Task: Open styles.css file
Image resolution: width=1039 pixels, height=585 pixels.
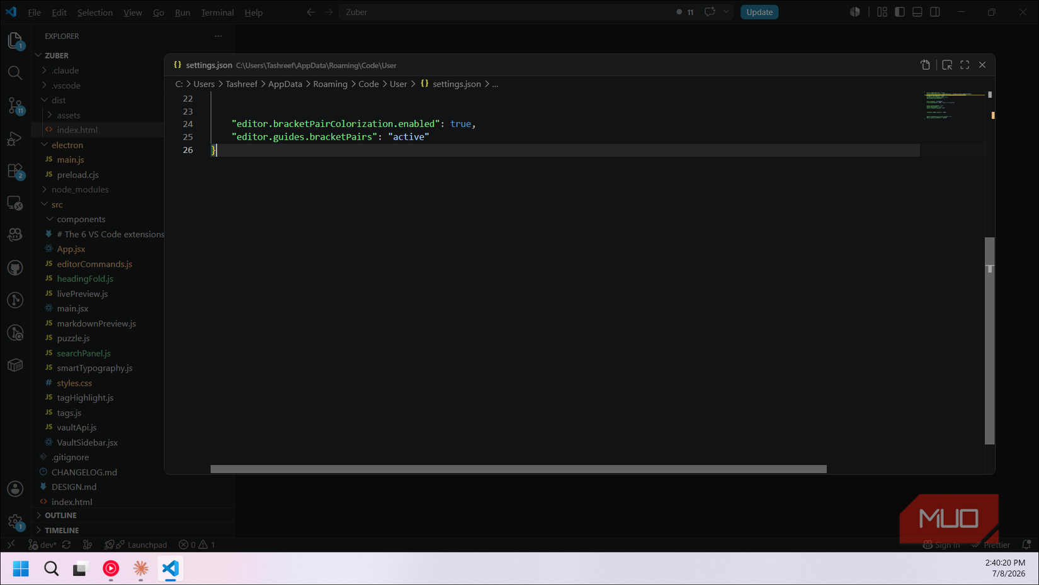Action: pyautogui.click(x=74, y=383)
